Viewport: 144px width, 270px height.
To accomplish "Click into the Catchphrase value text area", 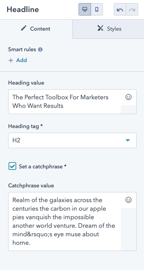I will pyautogui.click(x=64, y=222).
